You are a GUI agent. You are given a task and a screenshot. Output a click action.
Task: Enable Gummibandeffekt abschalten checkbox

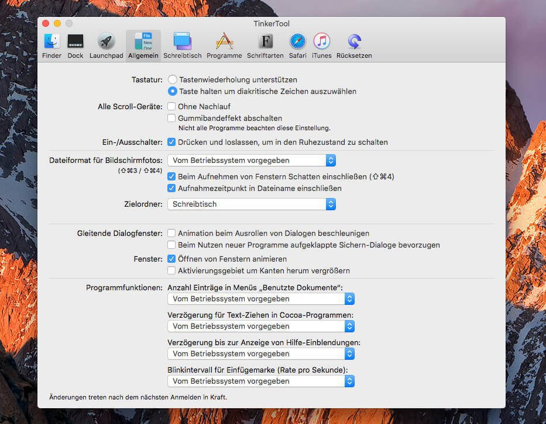[x=172, y=118]
